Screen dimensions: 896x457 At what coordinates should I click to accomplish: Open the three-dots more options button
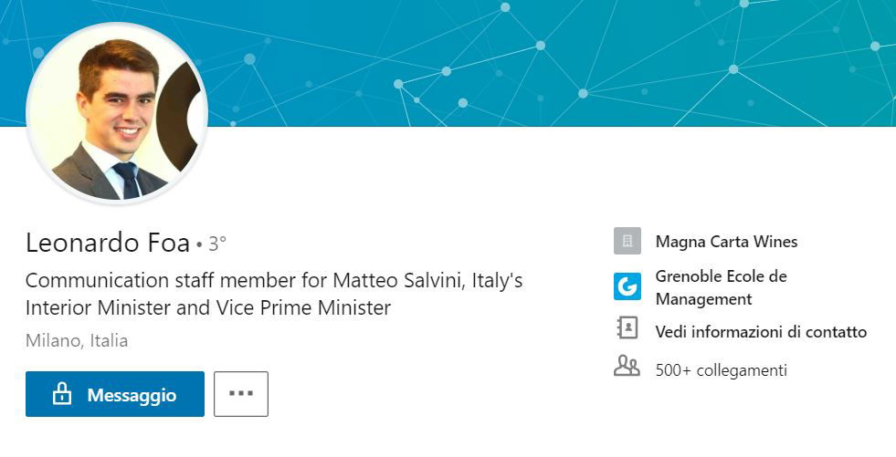pos(241,394)
